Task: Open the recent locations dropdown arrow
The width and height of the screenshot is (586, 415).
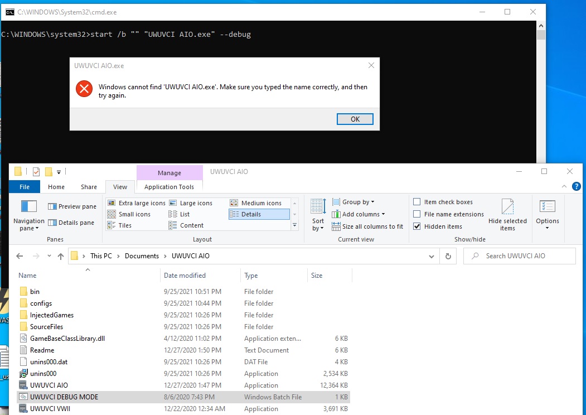Action: 49,256
